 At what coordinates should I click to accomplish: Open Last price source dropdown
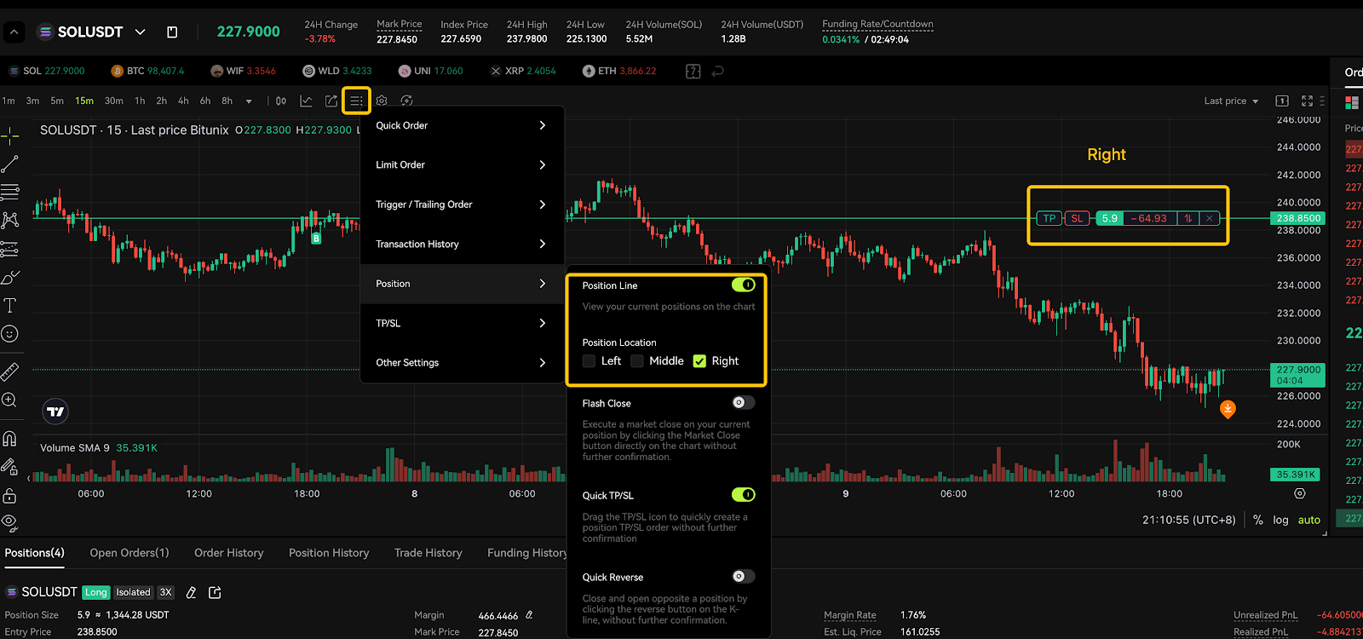(x=1231, y=101)
